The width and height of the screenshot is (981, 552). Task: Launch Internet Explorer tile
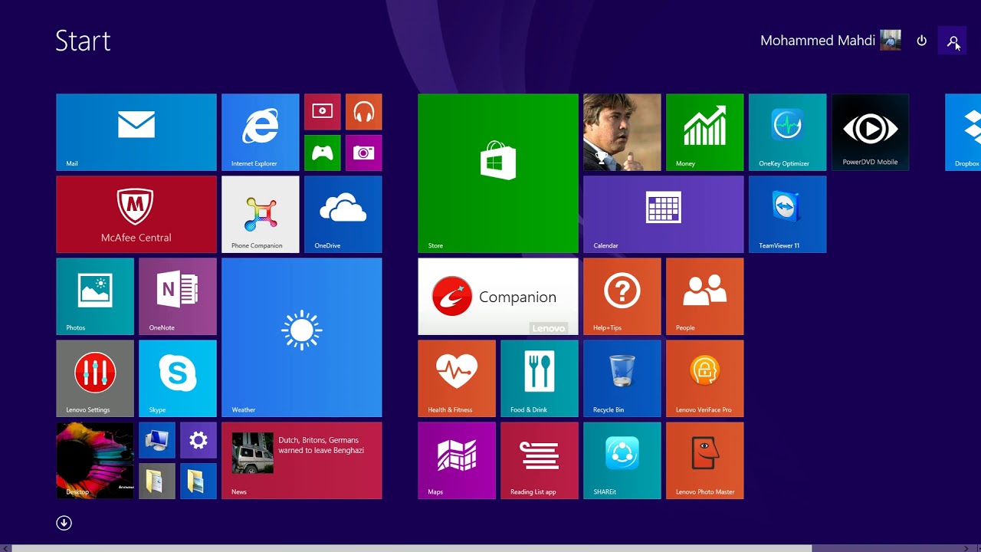(261, 132)
